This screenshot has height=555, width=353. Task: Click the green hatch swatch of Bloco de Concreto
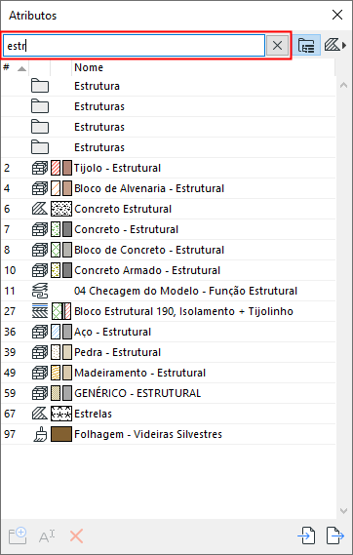56,250
